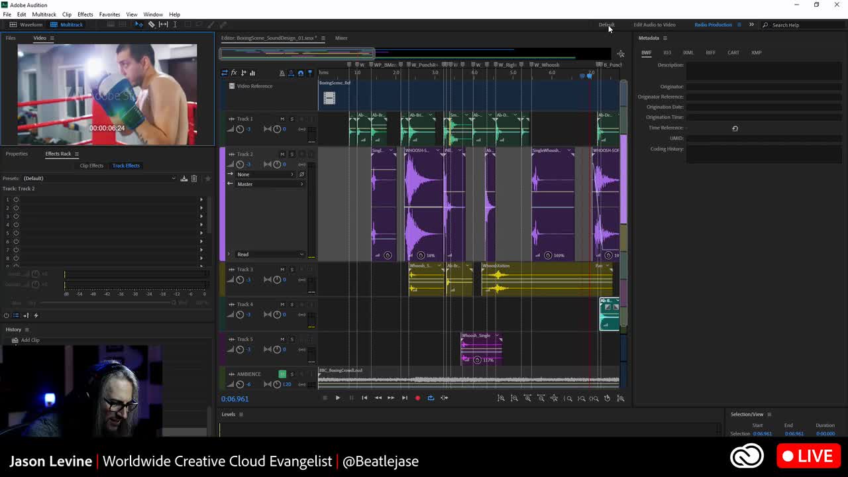Solo Track 3
The height and width of the screenshot is (477, 848).
[x=291, y=270]
